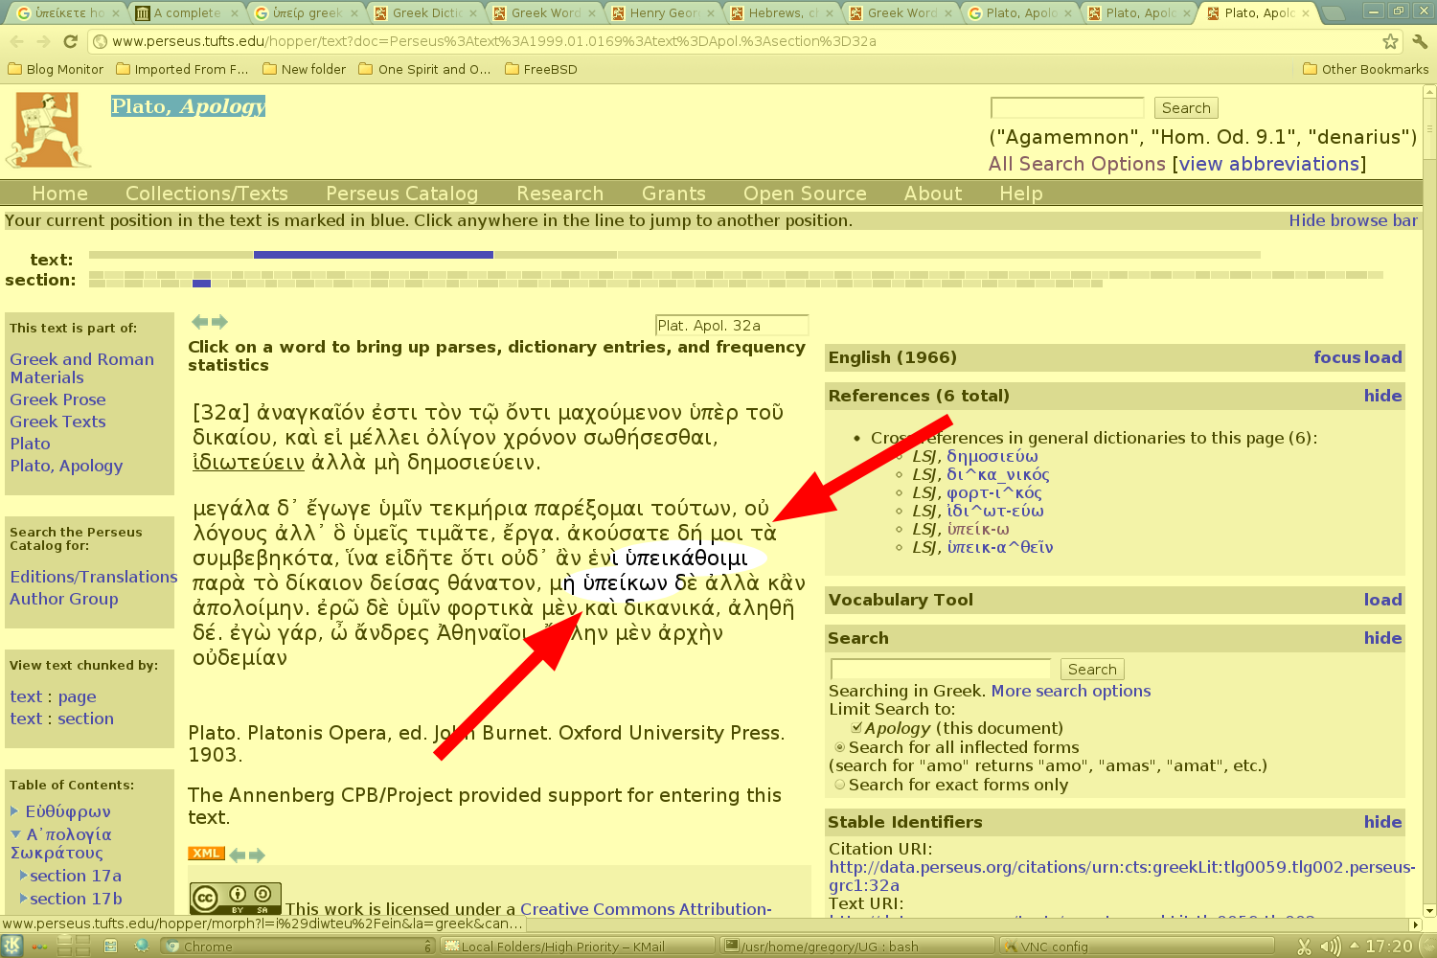
Task: Close the 'A complete' tab
Action: 233,13
